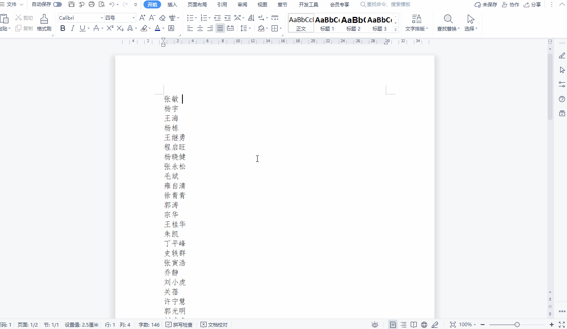Toggle 拼写检查 spell check in status bar

179,325
